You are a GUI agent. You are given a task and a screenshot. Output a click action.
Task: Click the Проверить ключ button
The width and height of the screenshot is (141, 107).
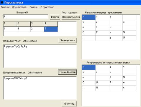(71, 17)
